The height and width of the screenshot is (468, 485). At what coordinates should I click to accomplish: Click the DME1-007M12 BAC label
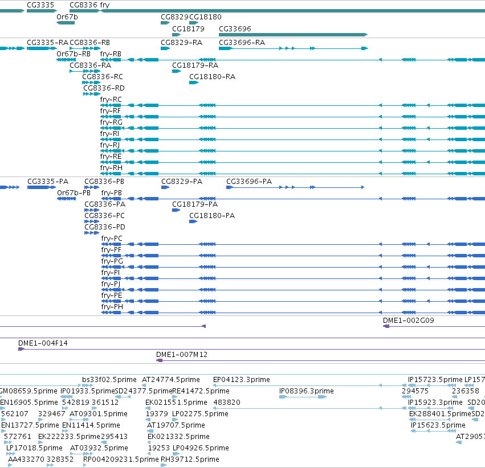click(182, 355)
